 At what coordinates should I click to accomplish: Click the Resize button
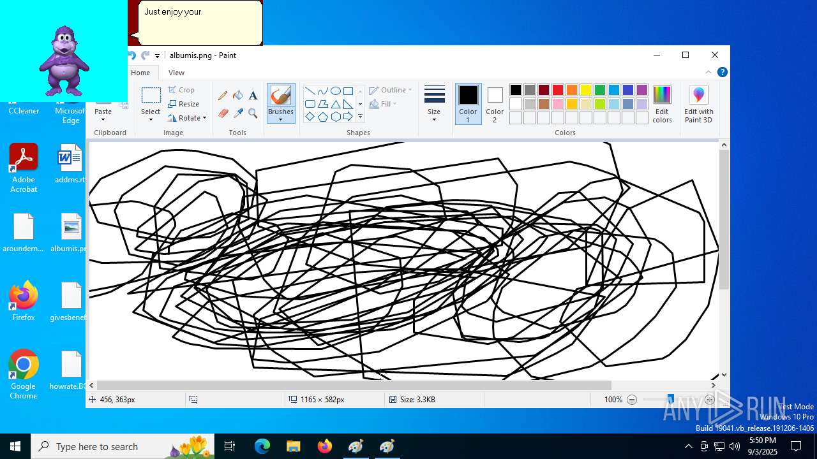coord(184,104)
